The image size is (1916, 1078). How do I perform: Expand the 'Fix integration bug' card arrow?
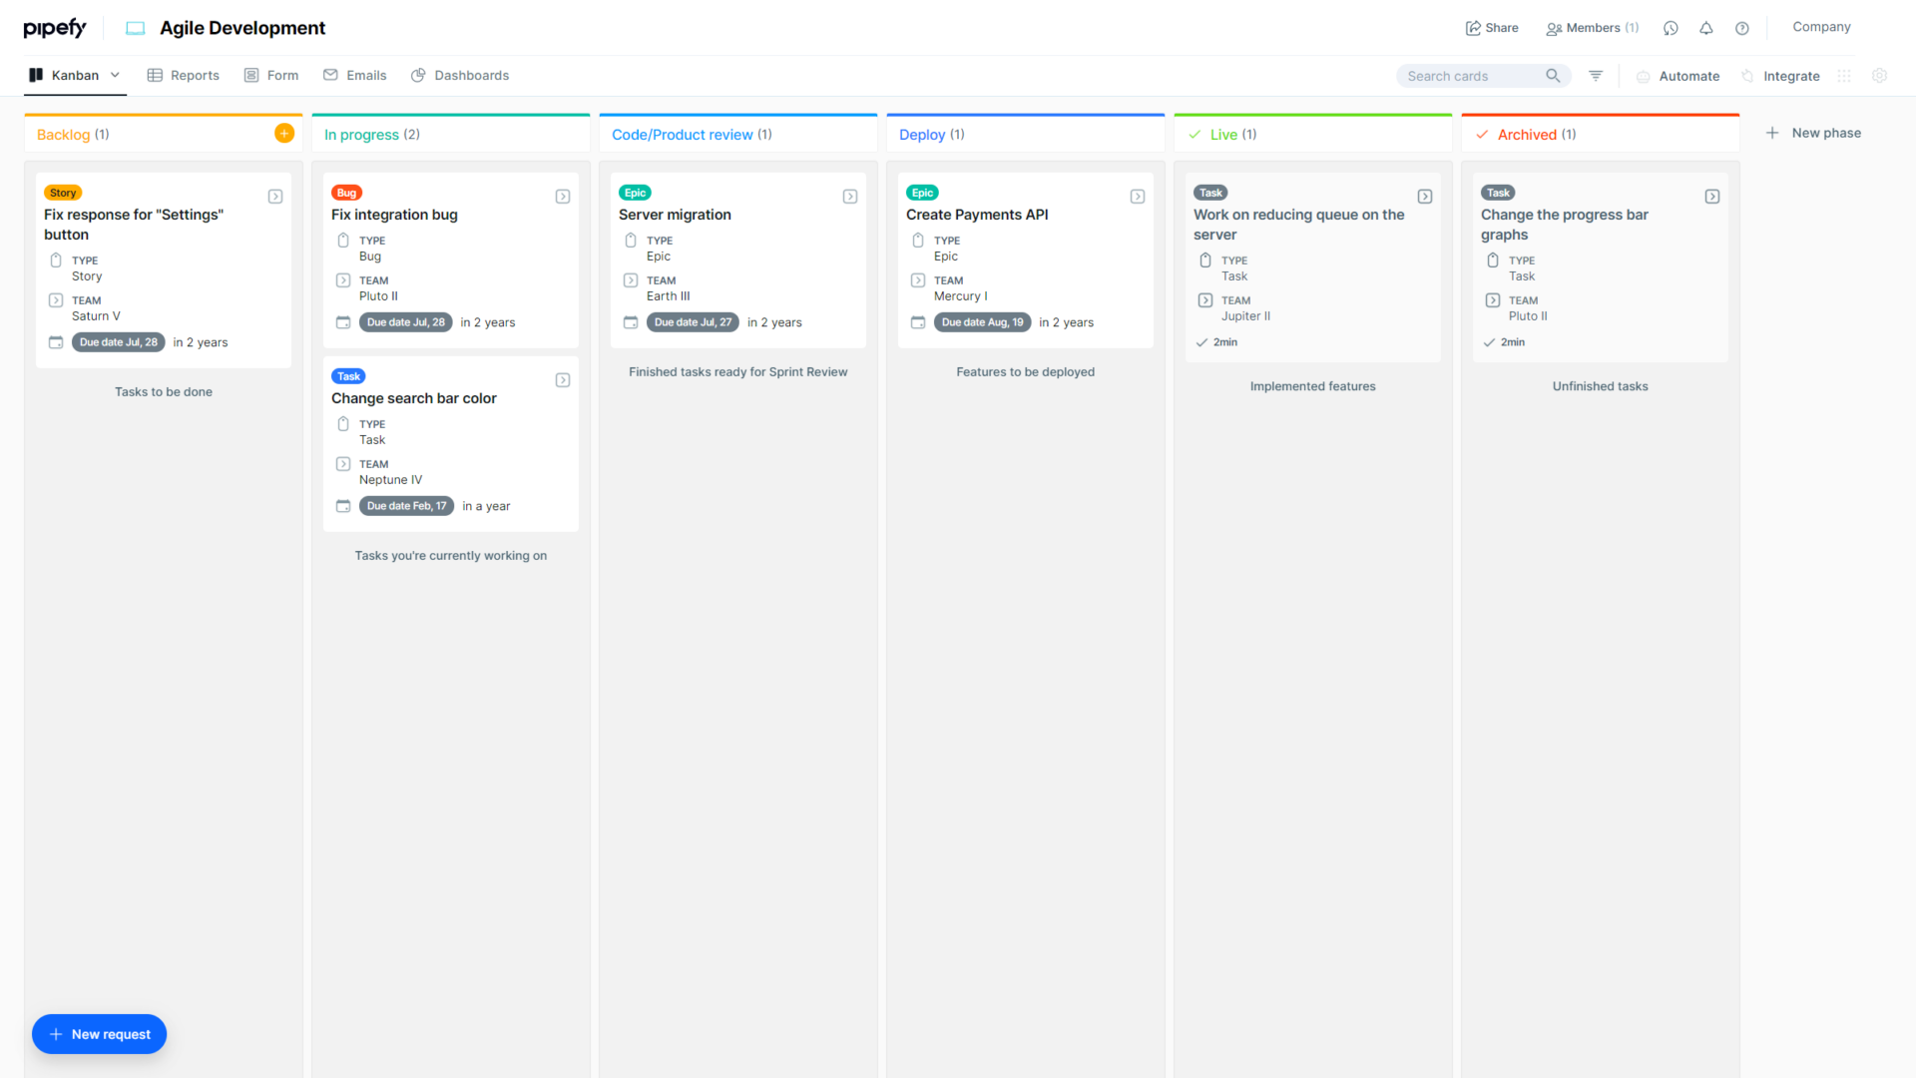563,196
